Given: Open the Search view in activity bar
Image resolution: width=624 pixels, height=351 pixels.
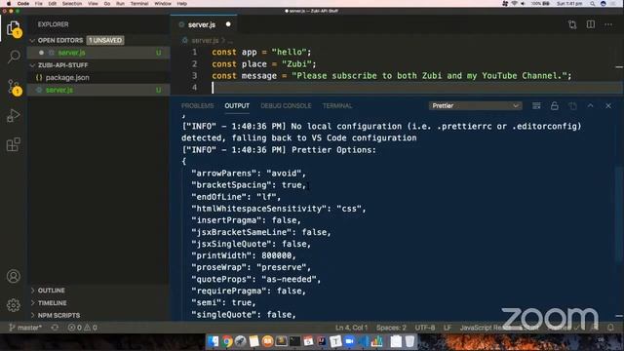Looking at the screenshot, I should point(14,57).
